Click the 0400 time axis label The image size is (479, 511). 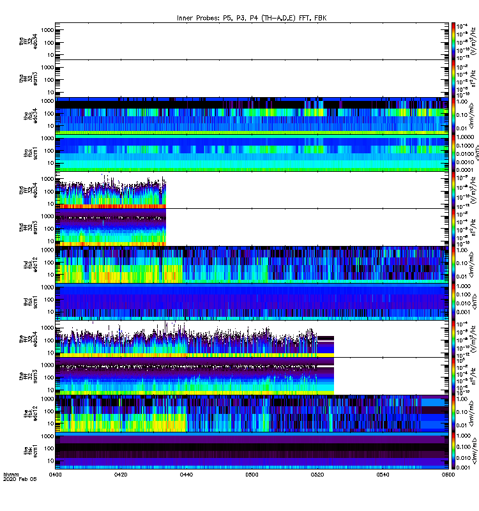point(55,475)
